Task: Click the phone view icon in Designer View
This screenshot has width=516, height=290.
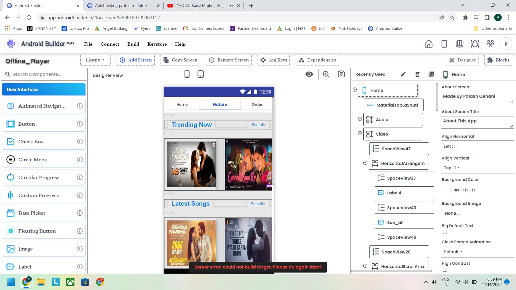Action: coord(187,74)
